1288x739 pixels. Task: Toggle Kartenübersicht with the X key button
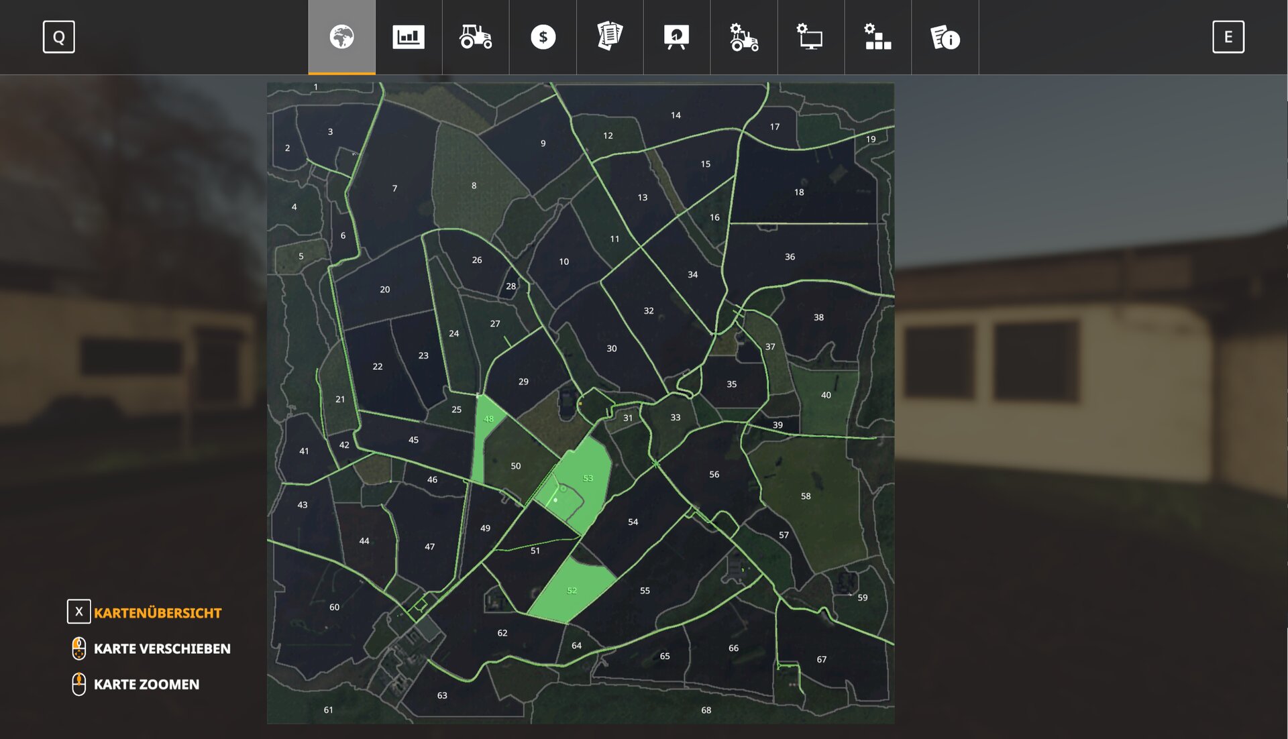[78, 612]
